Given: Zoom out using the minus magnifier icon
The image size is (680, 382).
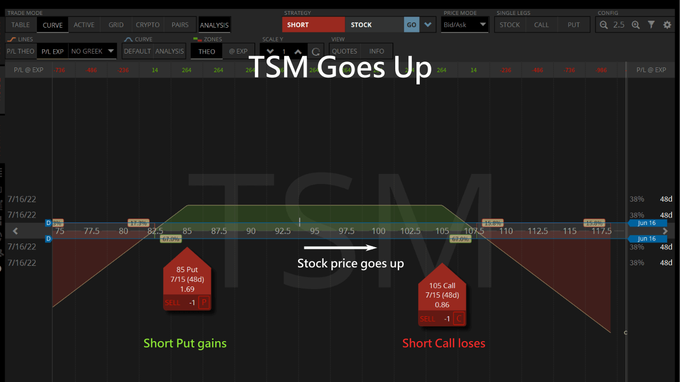Looking at the screenshot, I should point(603,24).
